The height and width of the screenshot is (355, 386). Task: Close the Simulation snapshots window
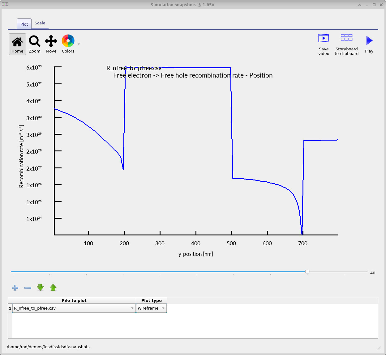381,5
